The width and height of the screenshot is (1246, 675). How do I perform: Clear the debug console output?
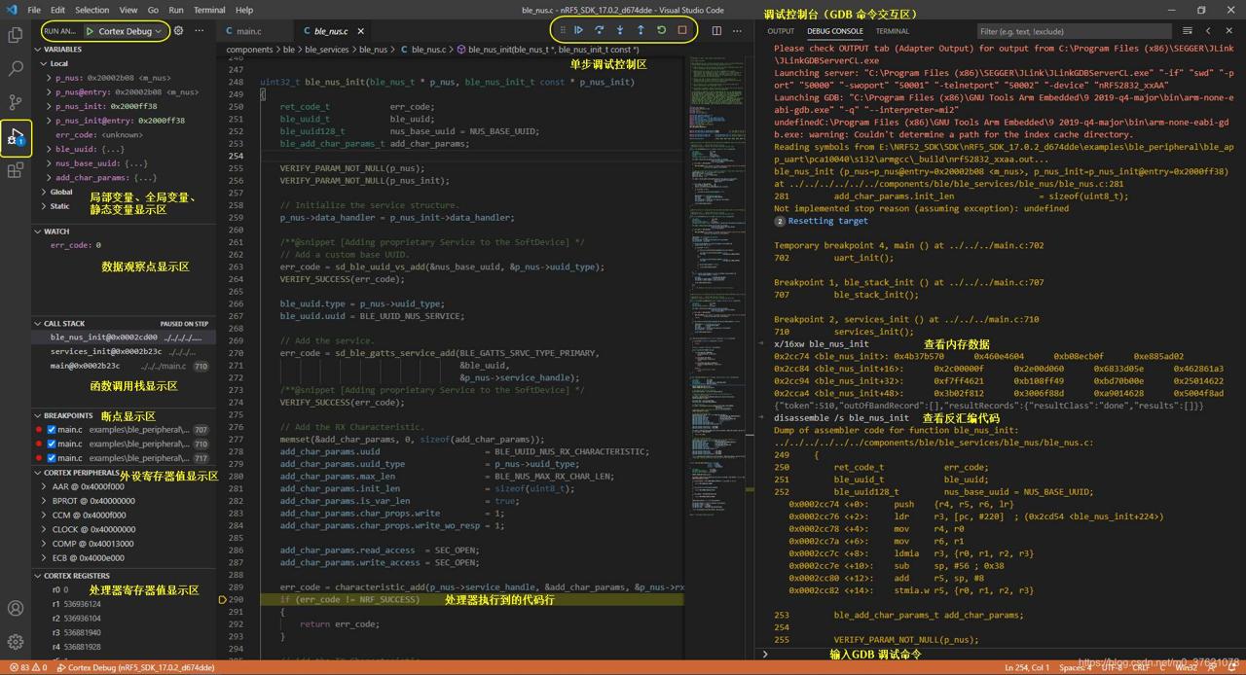pyautogui.click(x=1187, y=31)
